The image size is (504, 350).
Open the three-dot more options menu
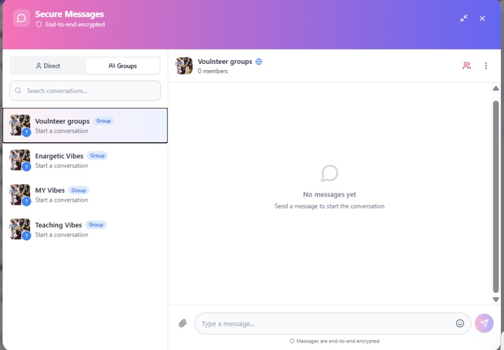(x=486, y=66)
